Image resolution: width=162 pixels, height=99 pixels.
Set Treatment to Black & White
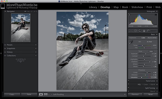(152, 38)
